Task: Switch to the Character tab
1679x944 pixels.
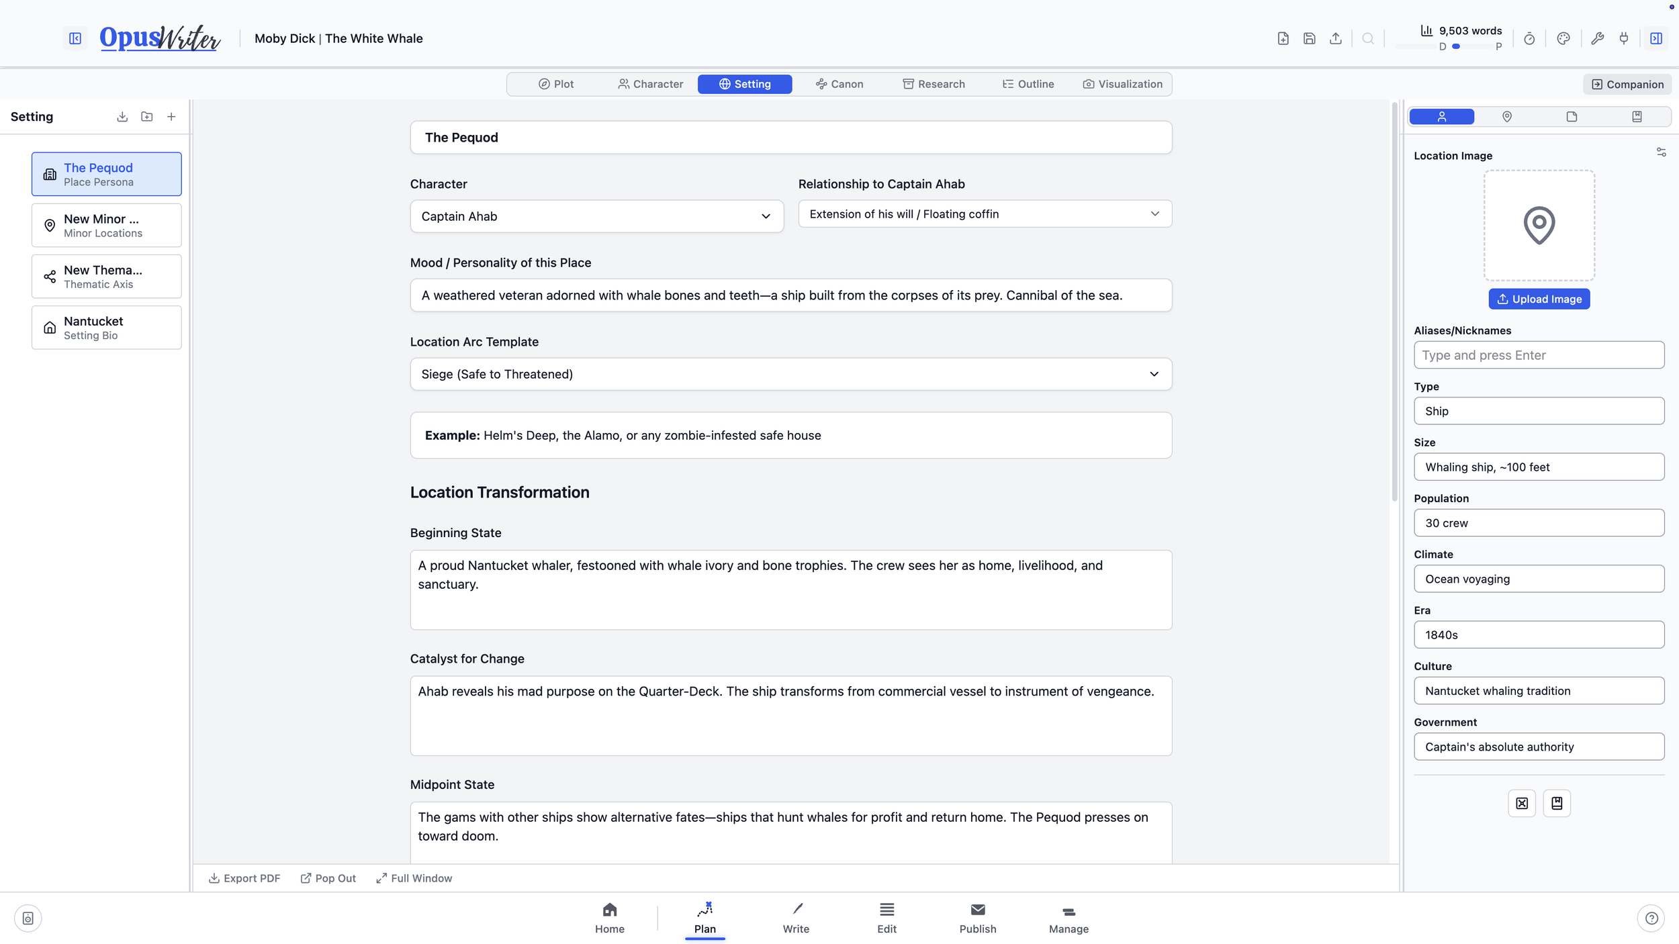Action: click(650, 84)
